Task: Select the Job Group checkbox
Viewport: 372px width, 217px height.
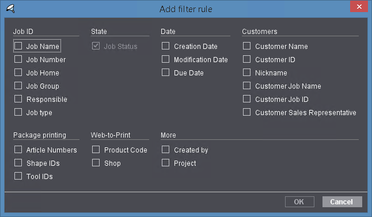Action: [18, 86]
